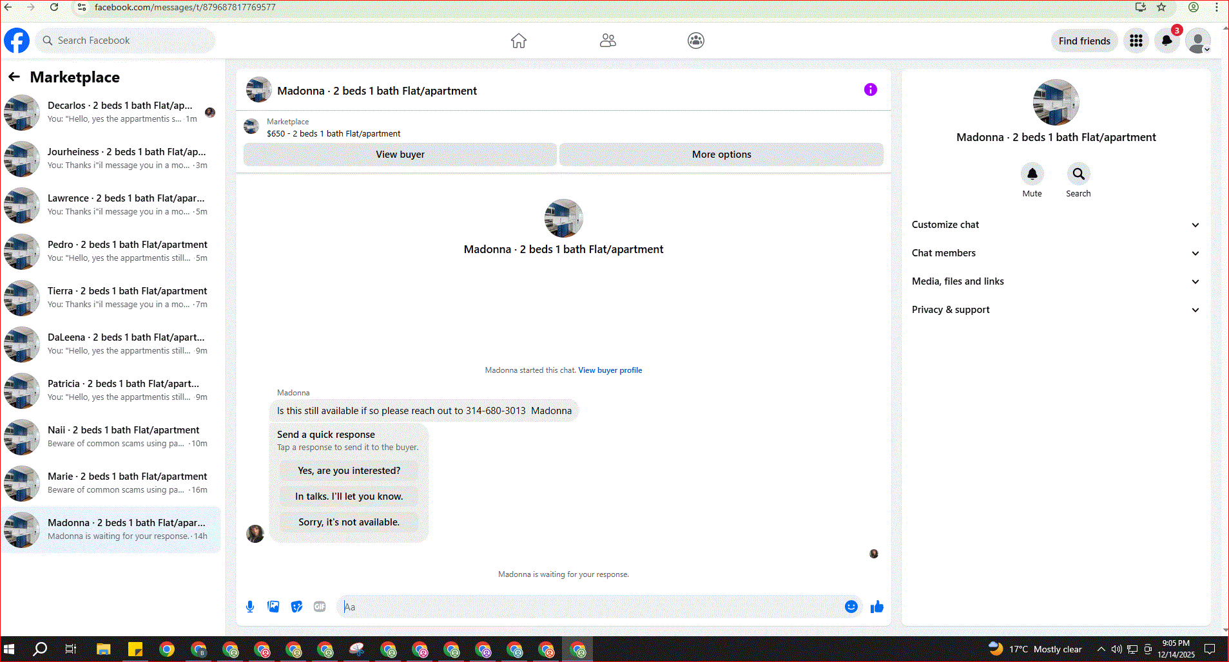Click the More options button
This screenshot has width=1229, height=662.
(x=722, y=155)
